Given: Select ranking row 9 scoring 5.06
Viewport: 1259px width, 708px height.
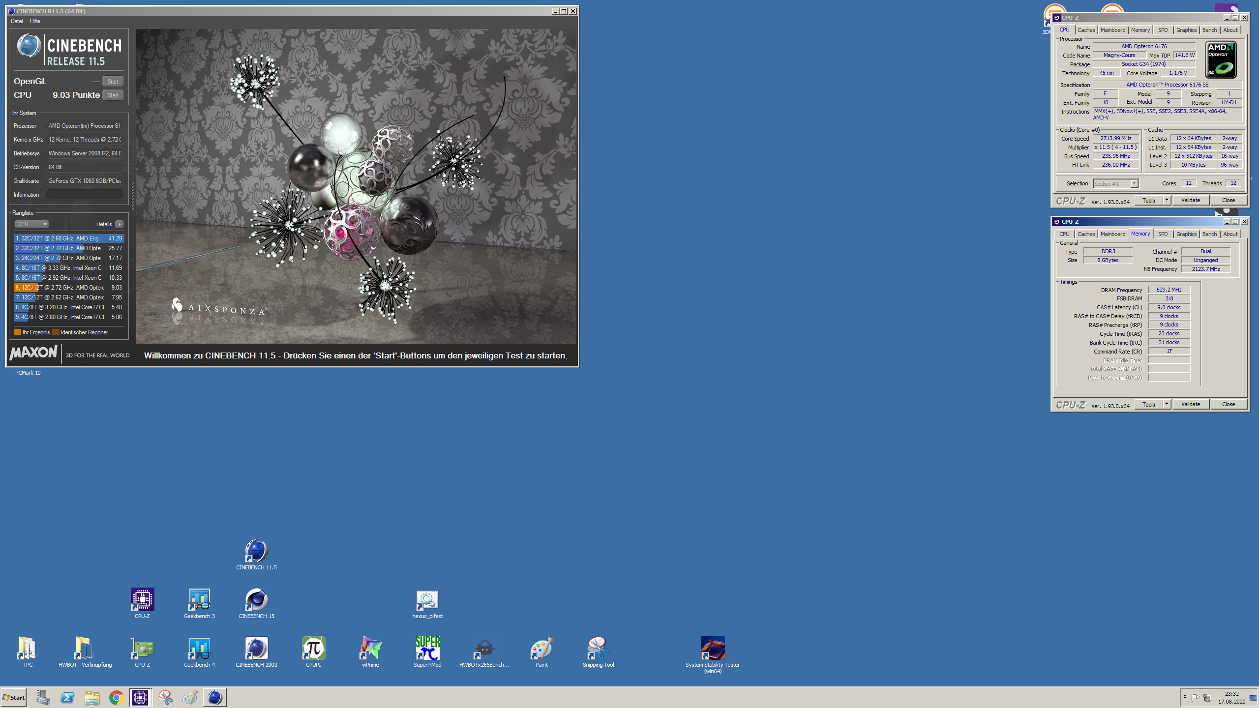Looking at the screenshot, I should pos(69,317).
